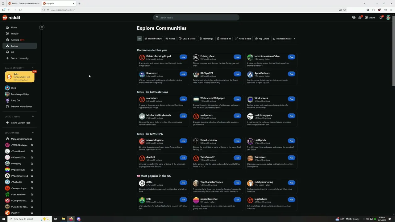Open Manage Communities link
This screenshot has width=395, height=222.
(20, 139)
